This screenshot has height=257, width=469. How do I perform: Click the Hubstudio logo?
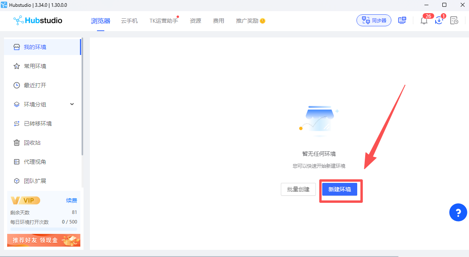(x=38, y=20)
